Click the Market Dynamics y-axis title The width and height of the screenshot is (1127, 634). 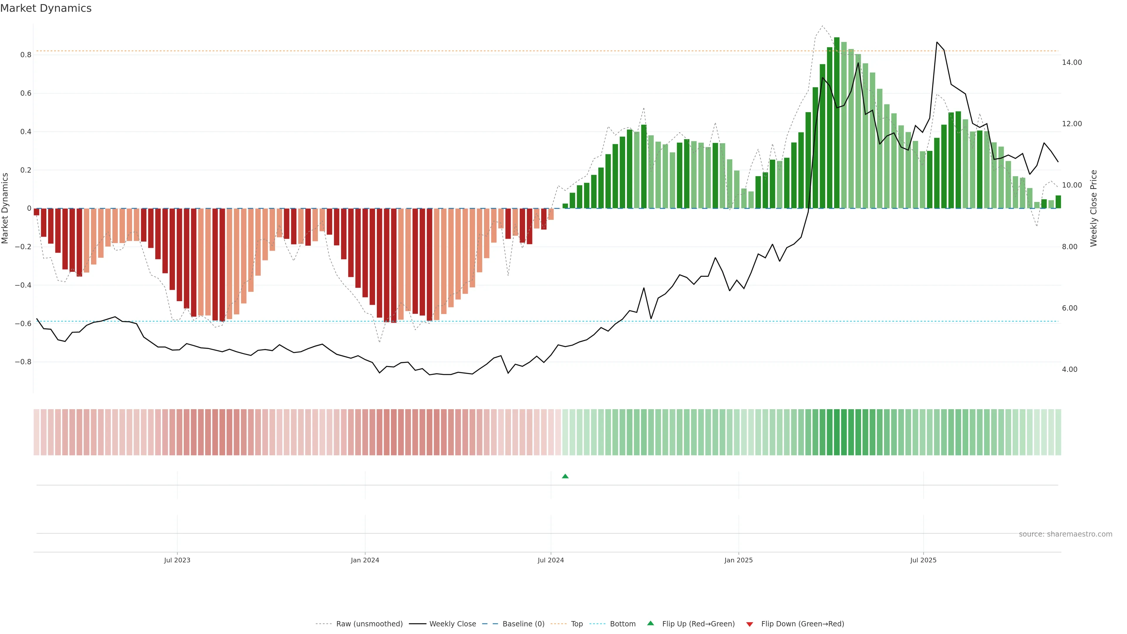pyautogui.click(x=5, y=208)
